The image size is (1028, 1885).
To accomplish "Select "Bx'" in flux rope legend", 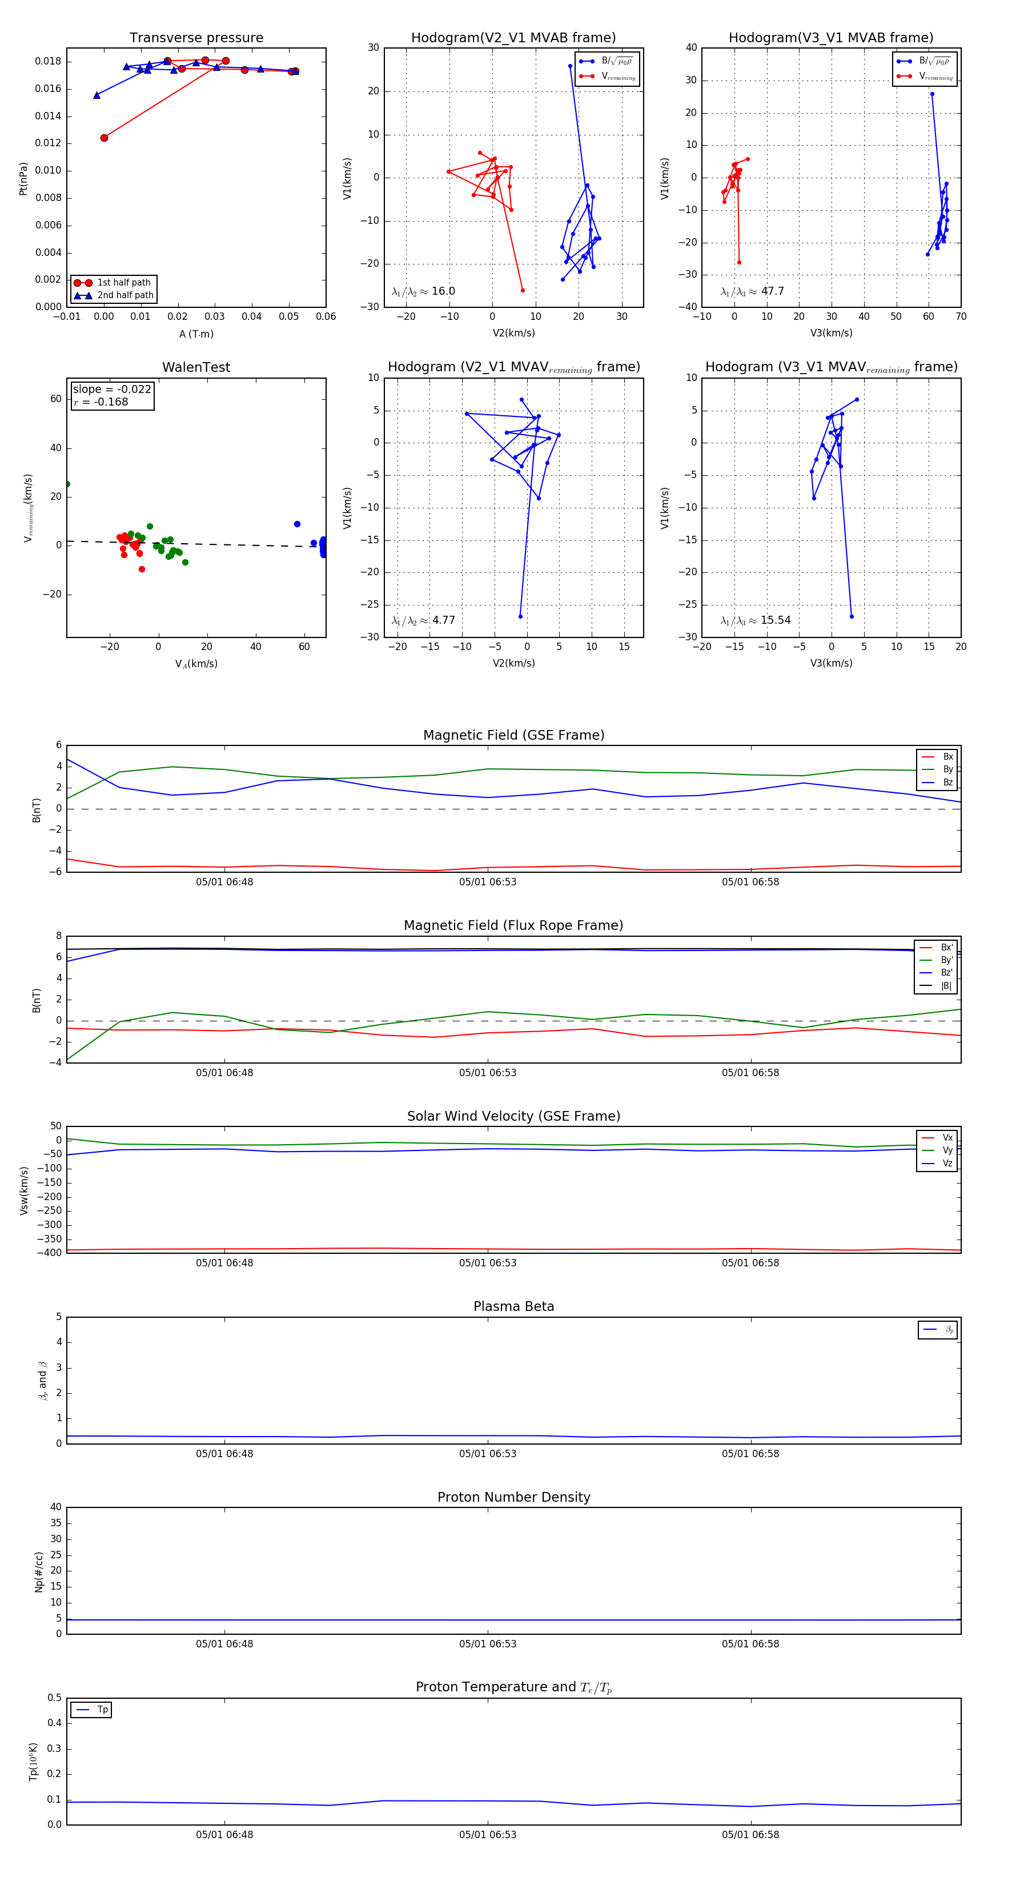I will coord(937,947).
